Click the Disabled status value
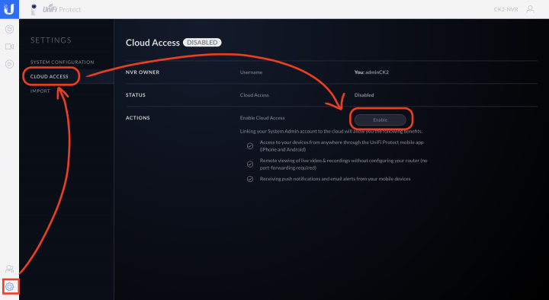549x300 pixels. click(364, 94)
